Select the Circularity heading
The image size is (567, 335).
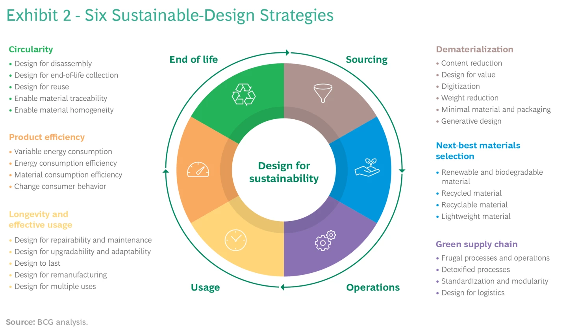pyautogui.click(x=31, y=49)
